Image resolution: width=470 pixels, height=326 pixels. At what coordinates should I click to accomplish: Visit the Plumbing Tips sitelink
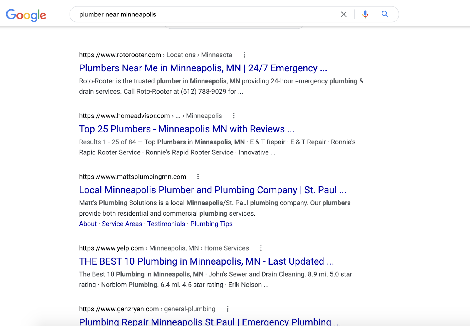(211, 224)
